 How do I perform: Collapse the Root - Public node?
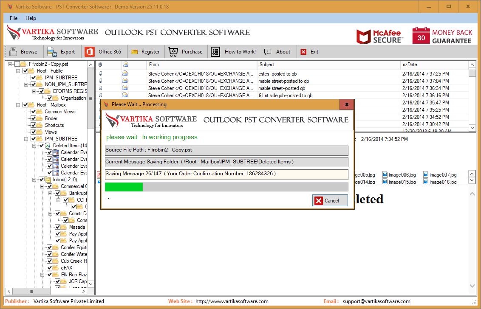click(x=18, y=71)
